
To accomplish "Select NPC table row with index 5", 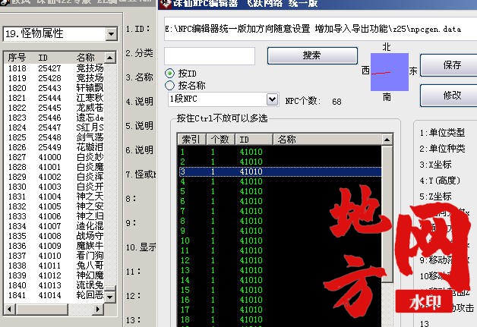I will [x=280, y=191].
